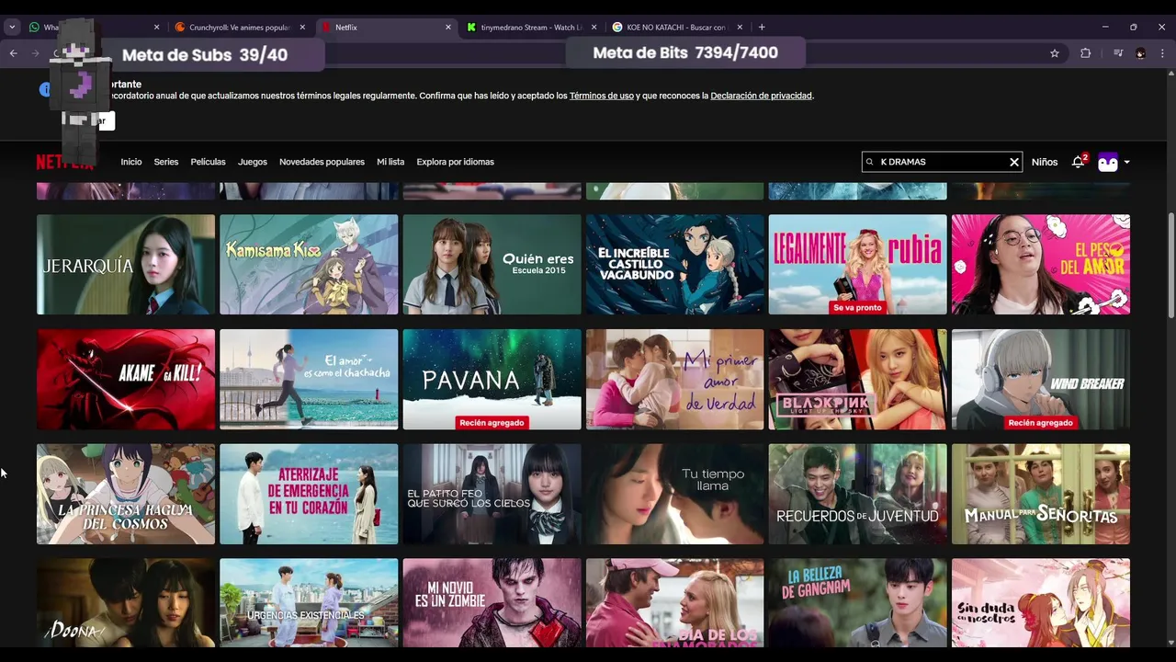Open the profile avatar menu

click(x=1108, y=162)
